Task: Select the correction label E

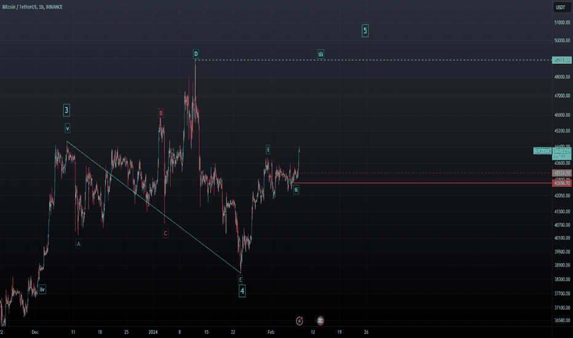Action: click(240, 280)
